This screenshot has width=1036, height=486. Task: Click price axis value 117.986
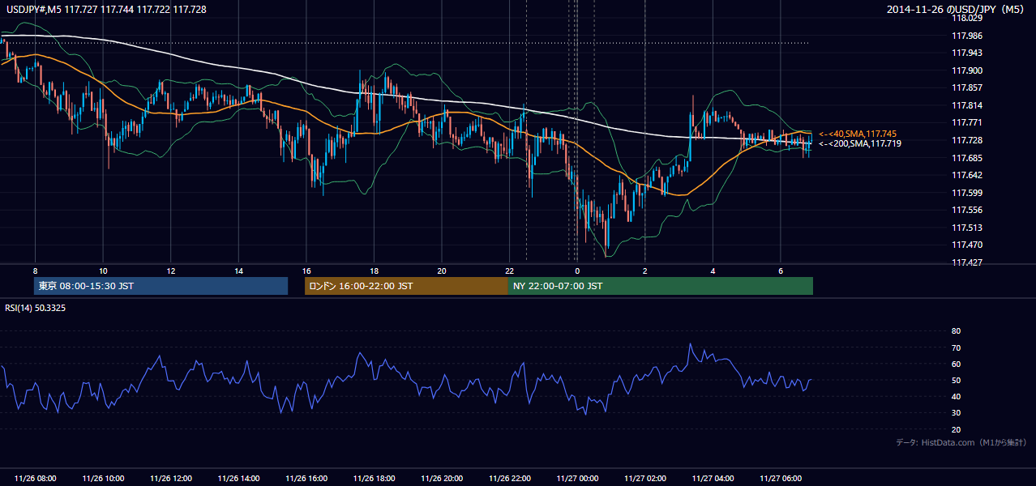[x=966, y=36]
